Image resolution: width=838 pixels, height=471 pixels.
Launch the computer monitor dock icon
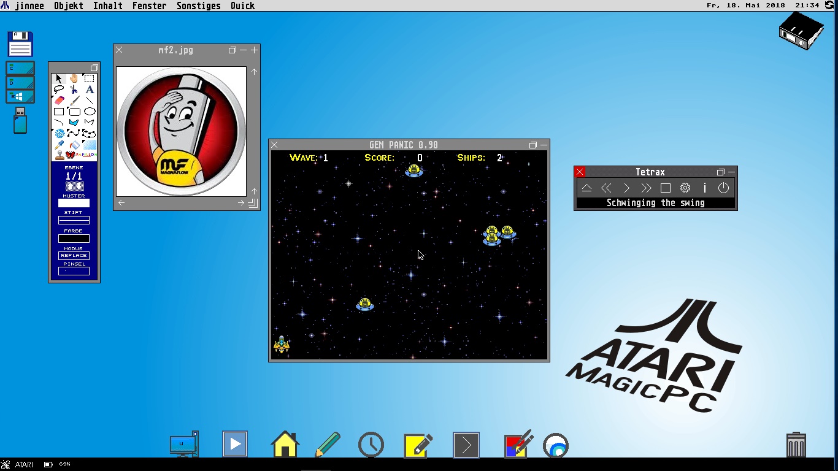point(184,445)
